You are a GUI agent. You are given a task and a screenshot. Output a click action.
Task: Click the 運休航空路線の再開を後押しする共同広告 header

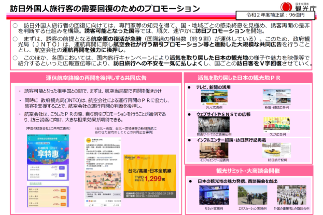point(96,77)
